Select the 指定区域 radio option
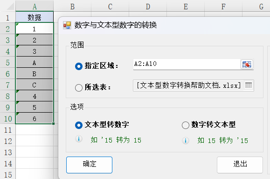Screen dimensions: 270x179 79,66
